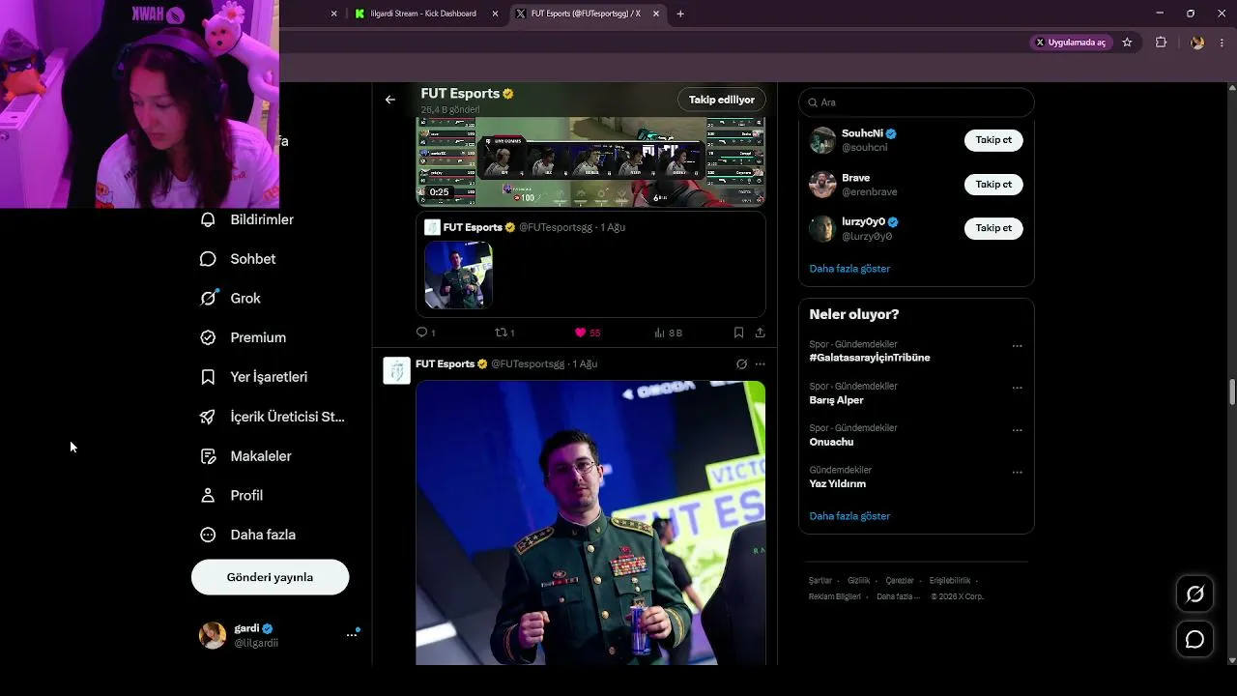
Task: Click the page's vertical scrollbar thumb
Action: click(x=1232, y=392)
